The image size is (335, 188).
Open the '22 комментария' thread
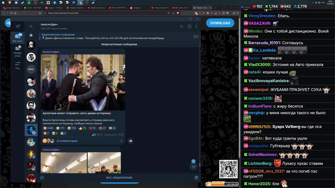coord(67,141)
